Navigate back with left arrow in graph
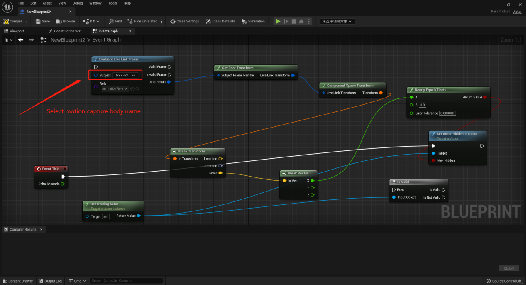This screenshot has width=526, height=285. pyautogui.click(x=21, y=40)
